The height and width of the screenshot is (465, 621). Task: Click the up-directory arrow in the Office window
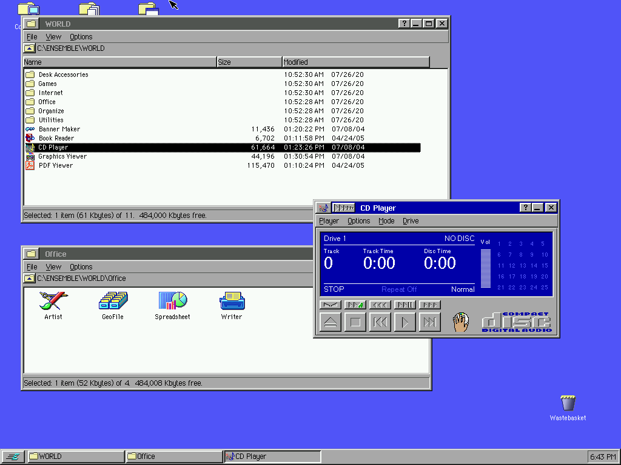point(29,279)
